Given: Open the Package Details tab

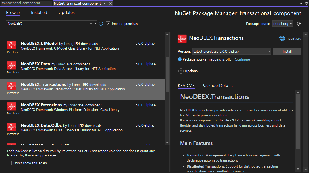Looking at the screenshot, I should tap(217, 86).
